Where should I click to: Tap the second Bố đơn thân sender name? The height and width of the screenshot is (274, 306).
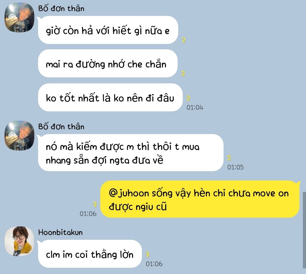(x=61, y=127)
